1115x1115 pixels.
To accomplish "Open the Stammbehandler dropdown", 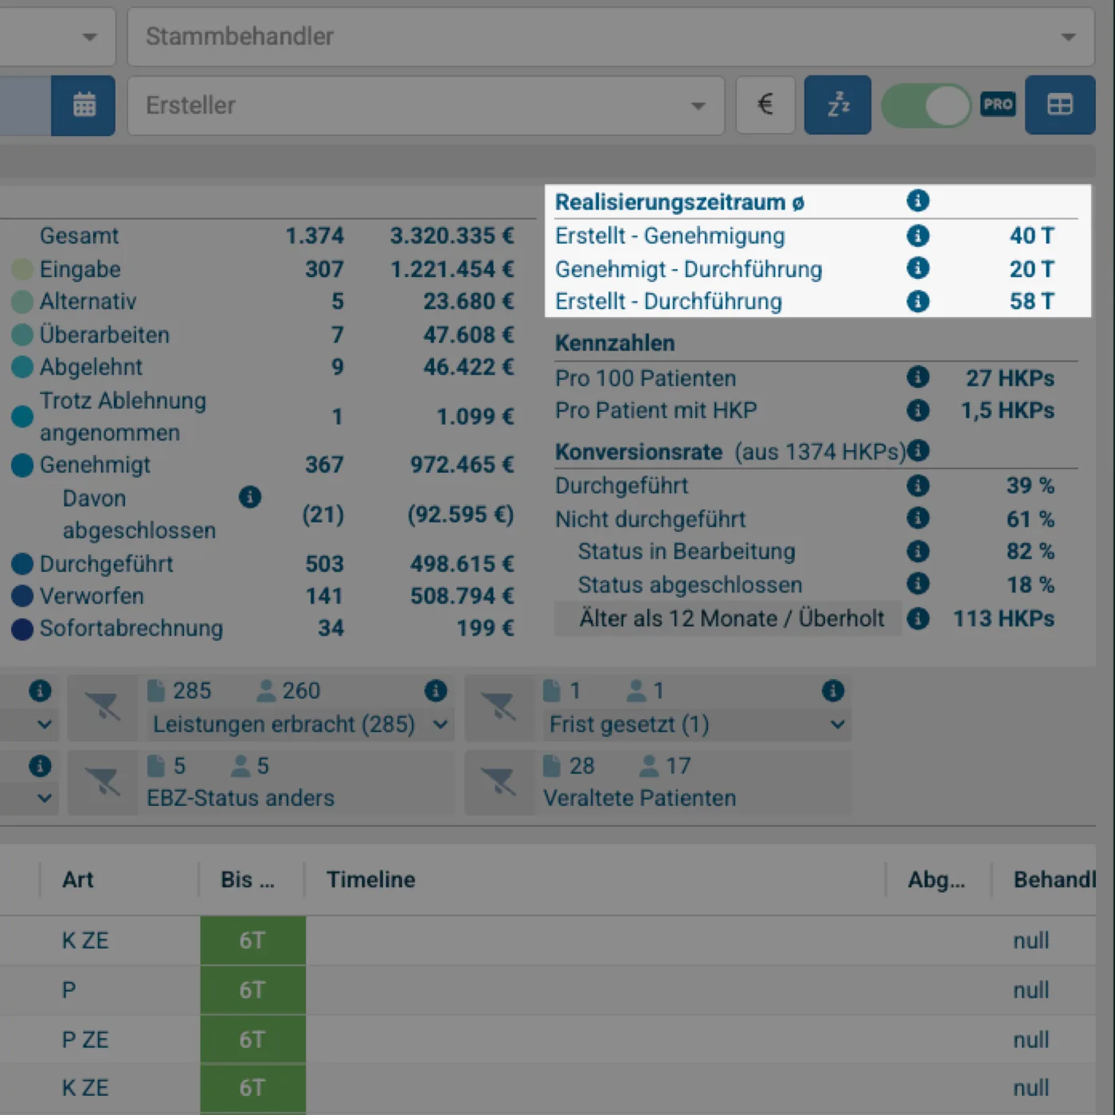I will click(x=611, y=37).
